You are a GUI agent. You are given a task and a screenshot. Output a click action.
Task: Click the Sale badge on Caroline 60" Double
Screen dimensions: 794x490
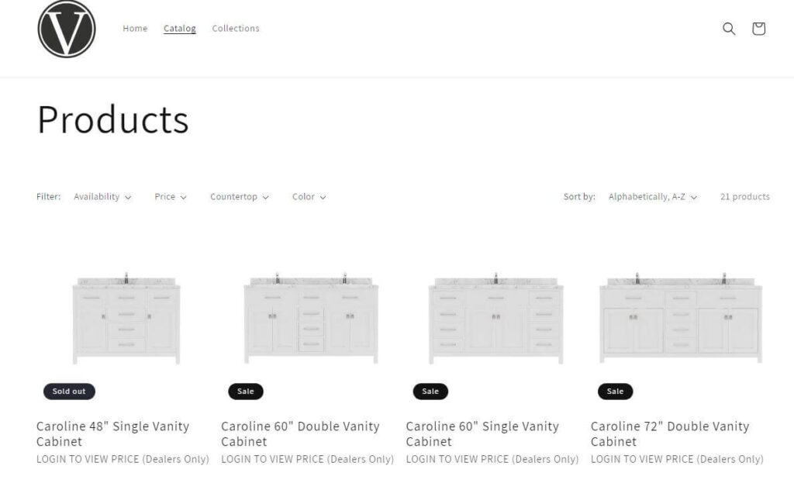coord(246,392)
